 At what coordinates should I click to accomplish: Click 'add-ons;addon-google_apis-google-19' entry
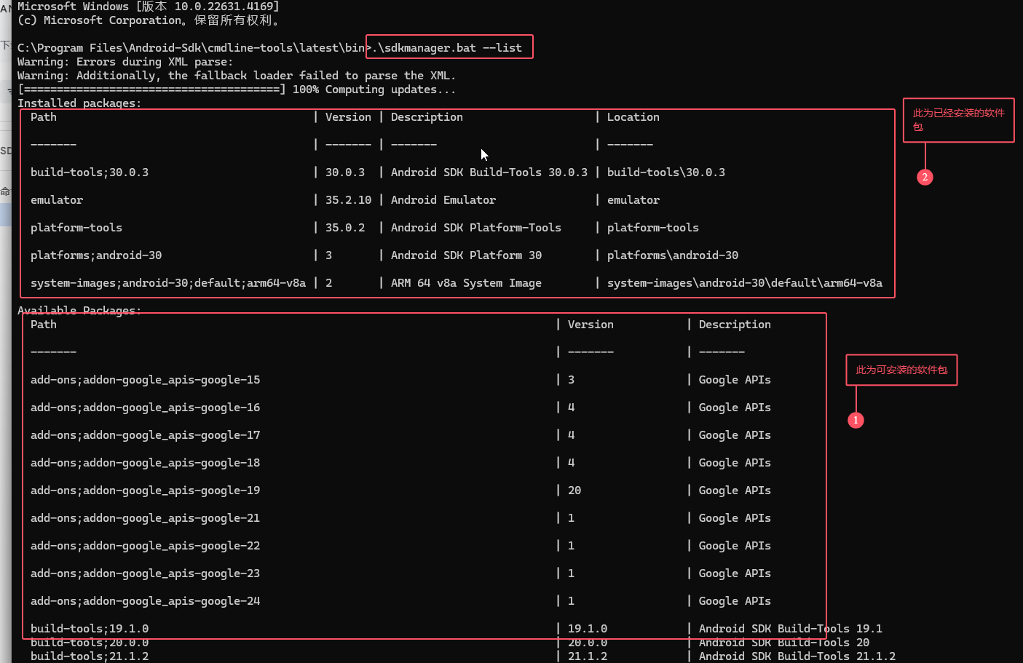[x=146, y=491]
